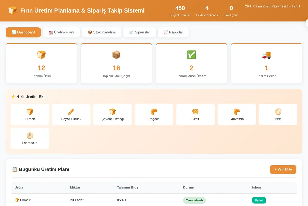The image size is (308, 206).
Task: Click the date and time display
Action: click(x=273, y=6)
